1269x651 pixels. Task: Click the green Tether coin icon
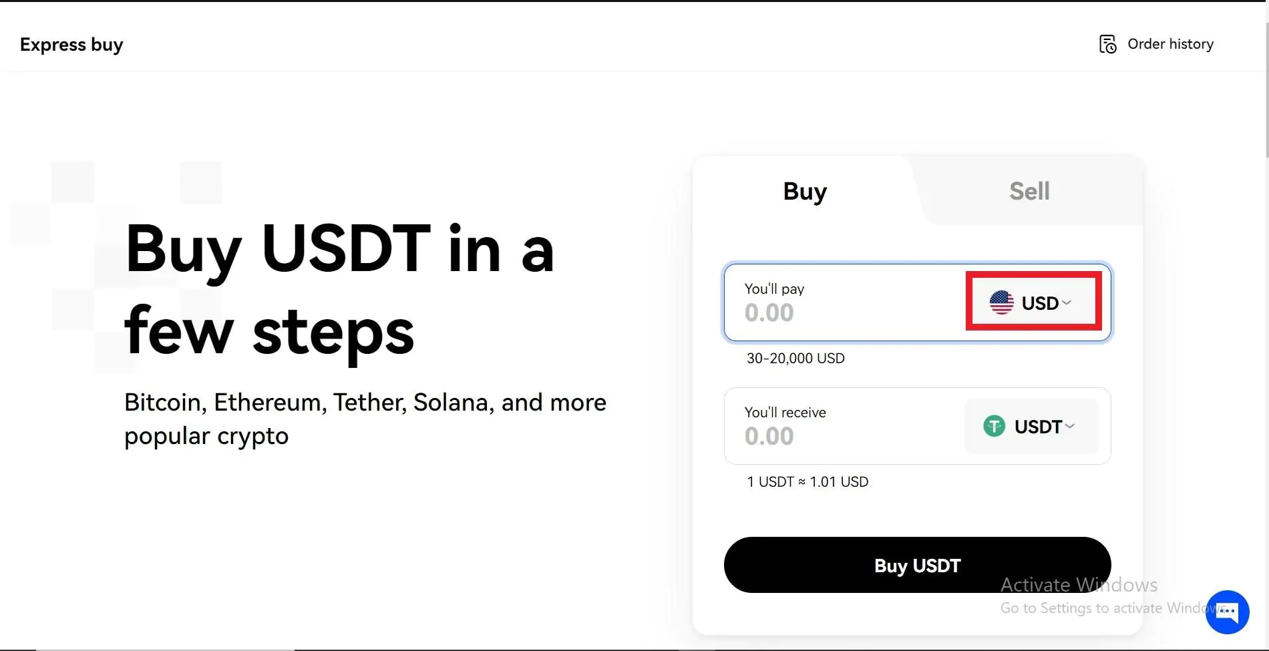pos(994,426)
